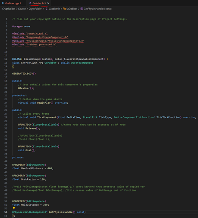
Task: Open the Grabber.h breadcrumb item
Action: click(x=54, y=9)
